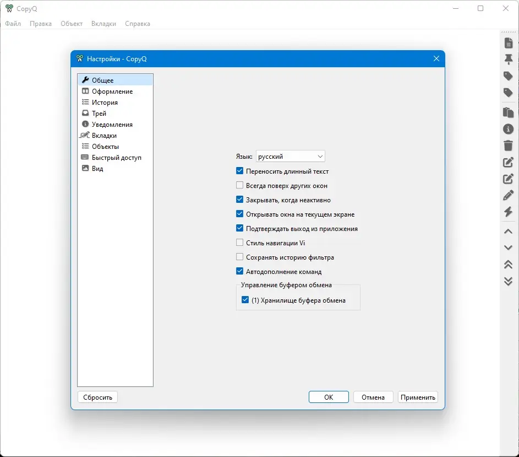Open the Вкладки section in settings sidebar

115,135
